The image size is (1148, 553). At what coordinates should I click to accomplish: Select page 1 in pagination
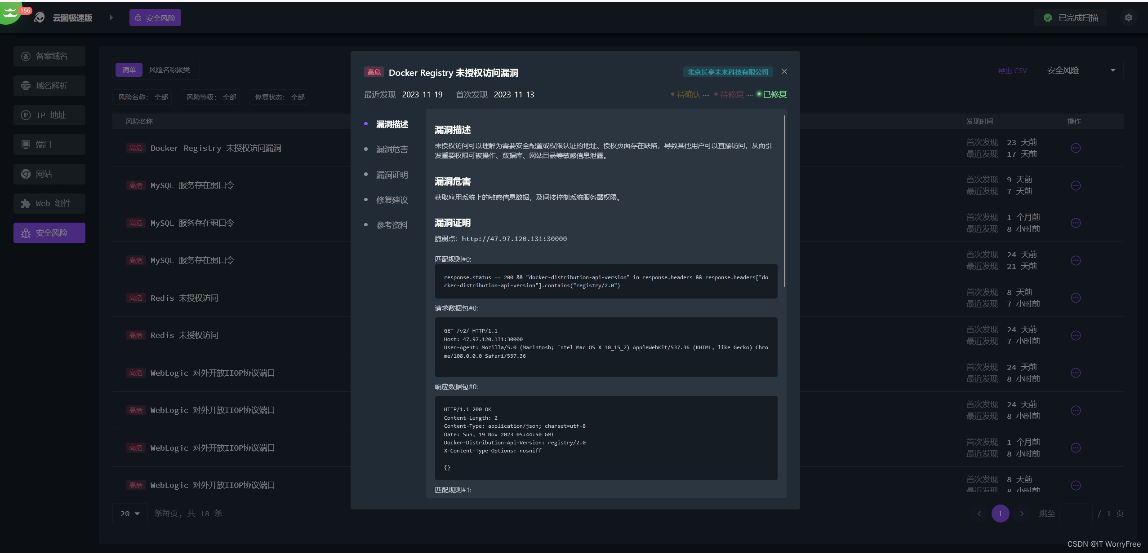click(1000, 513)
